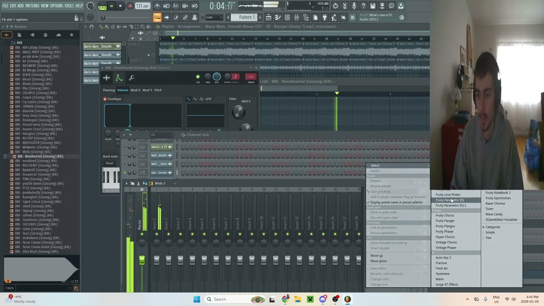Select square pulse LFO shape icon

201,99
